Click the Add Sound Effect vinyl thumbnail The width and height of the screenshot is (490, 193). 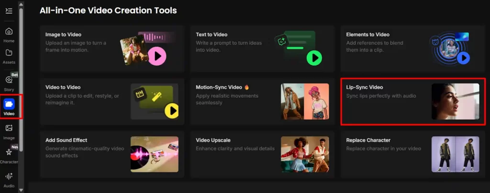click(x=155, y=154)
